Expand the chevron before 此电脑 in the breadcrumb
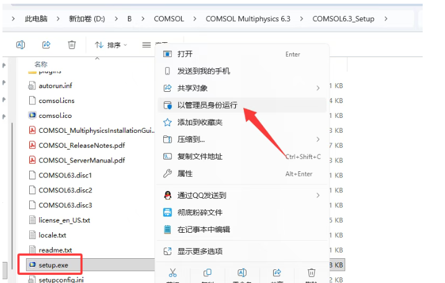The height and width of the screenshot is (283, 445). (x=13, y=19)
